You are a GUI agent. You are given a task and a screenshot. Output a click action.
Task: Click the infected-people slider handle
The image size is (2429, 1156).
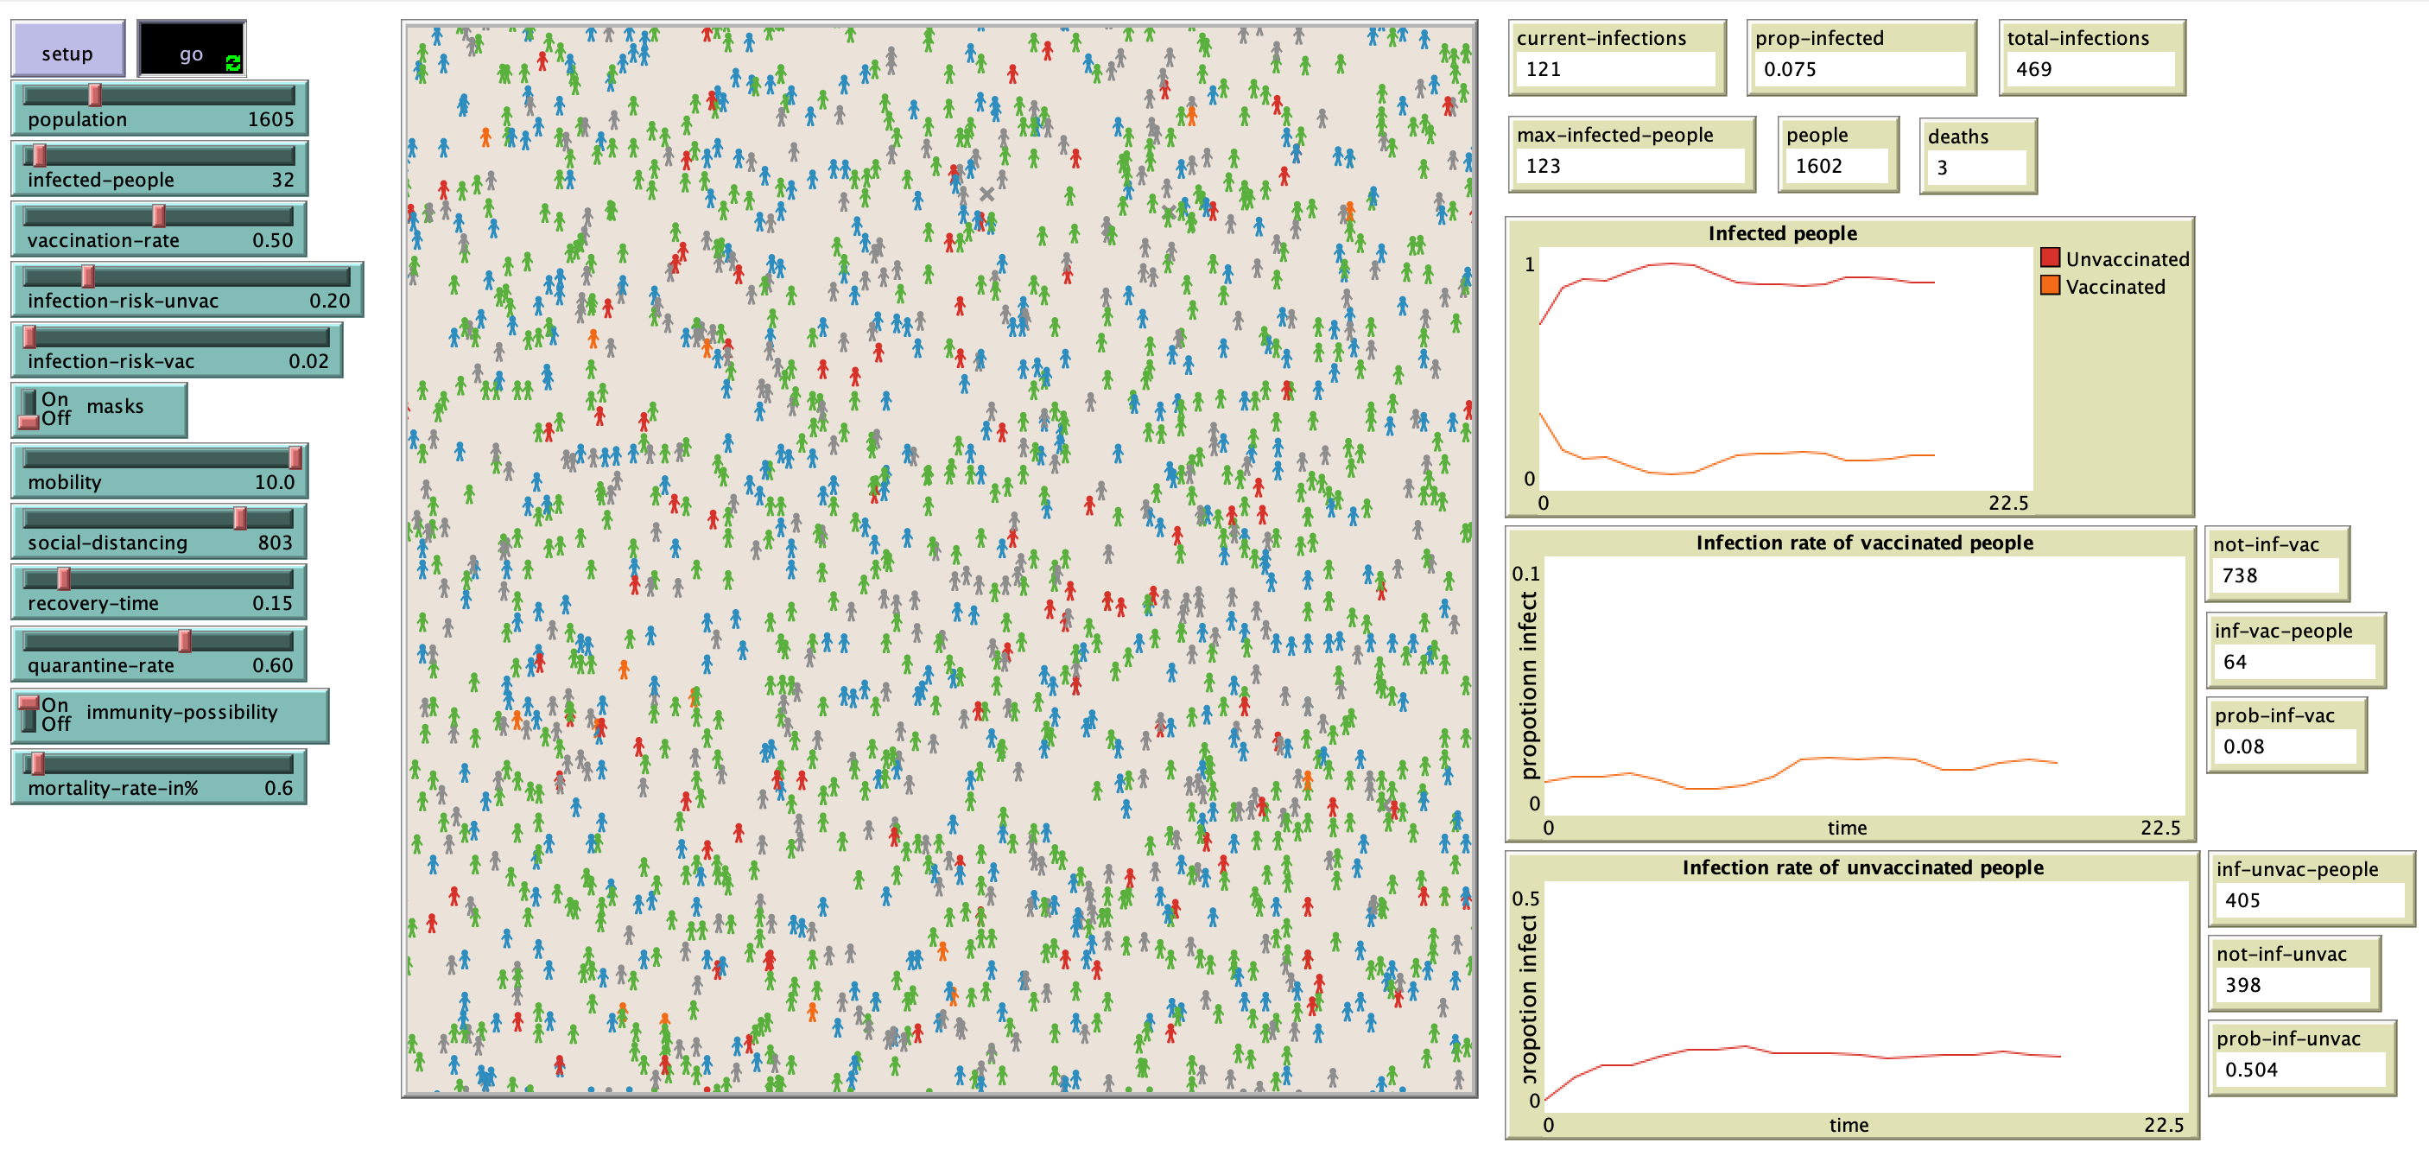click(x=40, y=155)
